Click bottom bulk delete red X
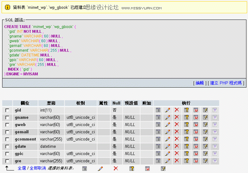Screen dimensions: 248x173 (116, 168)
